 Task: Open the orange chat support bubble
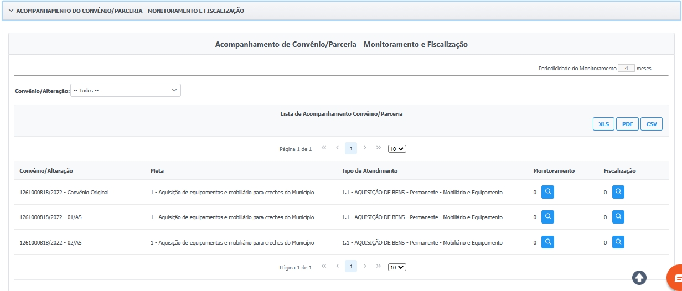(x=675, y=276)
